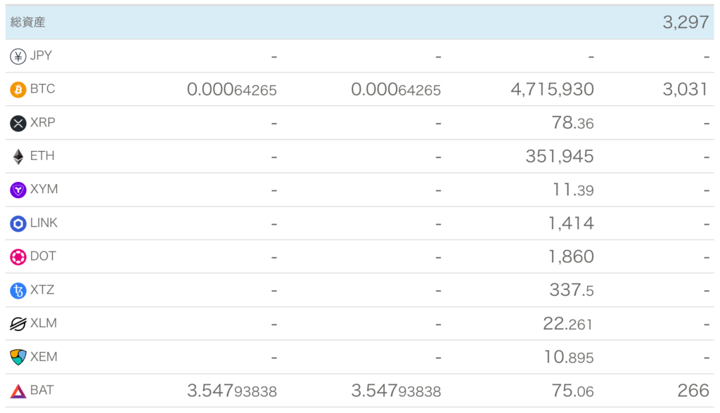This screenshot has width=720, height=413.
Task: Click the total assets value 3,297
Action: pos(686,22)
